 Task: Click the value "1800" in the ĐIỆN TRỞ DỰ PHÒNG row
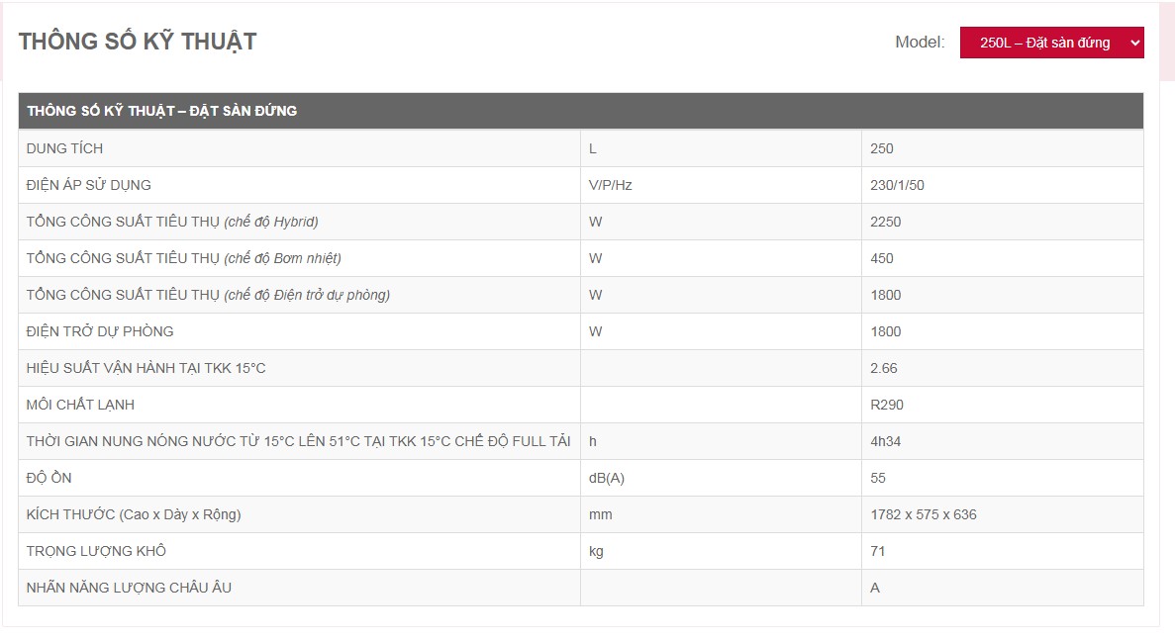click(x=885, y=331)
